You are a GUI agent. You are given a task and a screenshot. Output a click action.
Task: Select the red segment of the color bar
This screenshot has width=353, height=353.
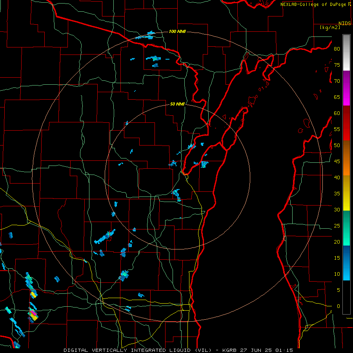[346, 123]
